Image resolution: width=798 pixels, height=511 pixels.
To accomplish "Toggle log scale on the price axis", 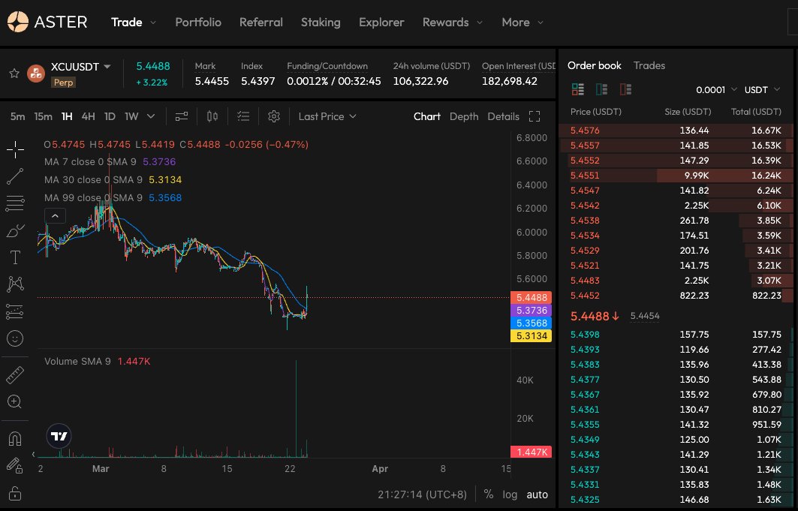I will (510, 494).
